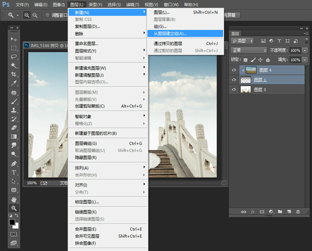
Task: Select the Horizontal Type tool
Action: coord(14,172)
